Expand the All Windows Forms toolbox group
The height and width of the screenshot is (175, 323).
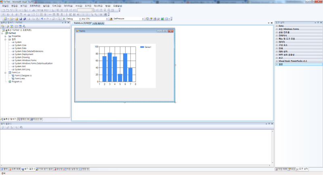(x=277, y=29)
